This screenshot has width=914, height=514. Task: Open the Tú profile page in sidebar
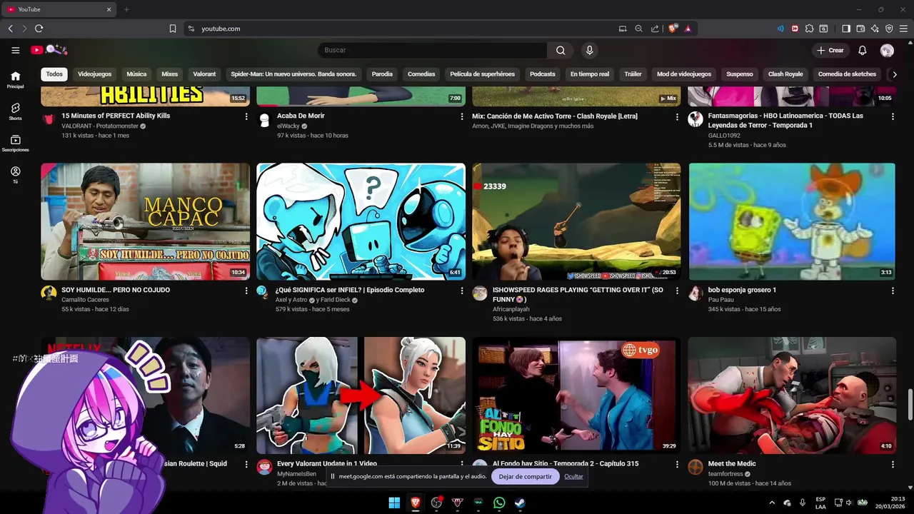(15, 175)
